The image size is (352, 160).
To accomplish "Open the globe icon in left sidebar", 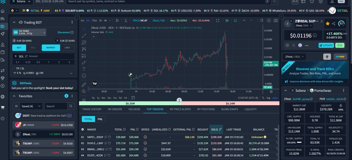I will [3, 96].
